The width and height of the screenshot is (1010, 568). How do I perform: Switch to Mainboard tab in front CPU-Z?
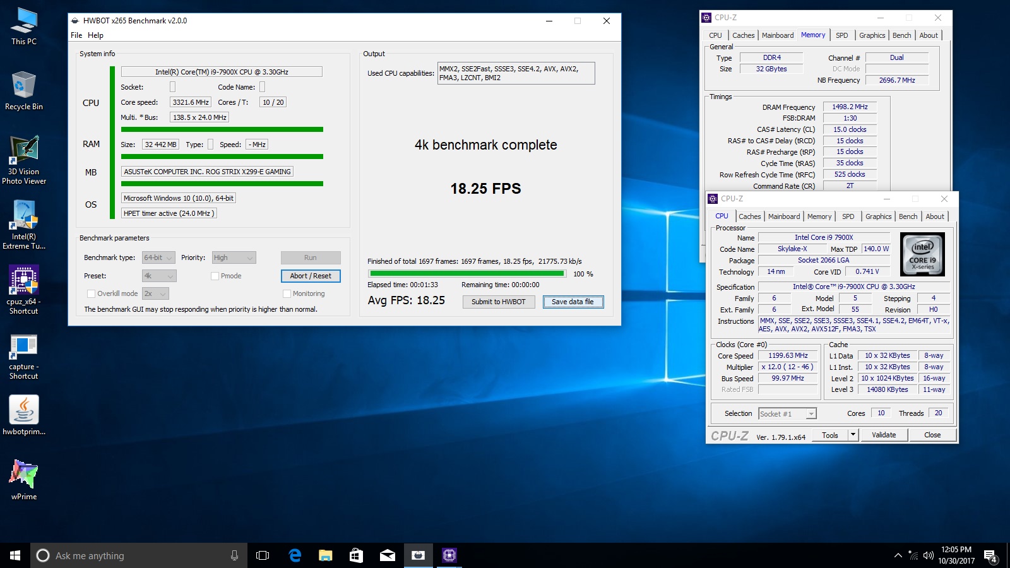pos(784,216)
